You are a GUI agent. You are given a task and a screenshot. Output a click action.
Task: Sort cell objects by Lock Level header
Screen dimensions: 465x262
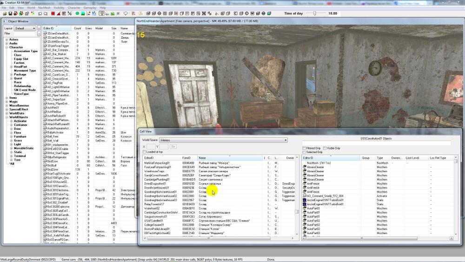[416, 158]
